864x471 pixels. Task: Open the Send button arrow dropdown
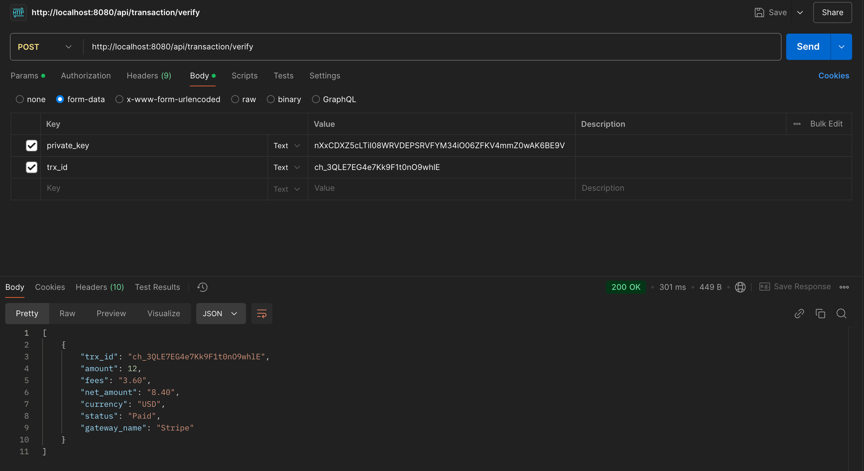point(841,47)
